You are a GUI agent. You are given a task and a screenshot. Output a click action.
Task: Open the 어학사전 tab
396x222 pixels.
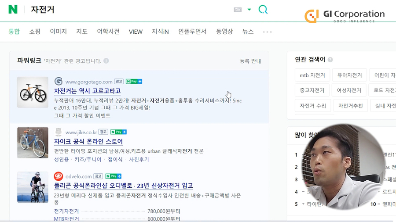pos(108,32)
